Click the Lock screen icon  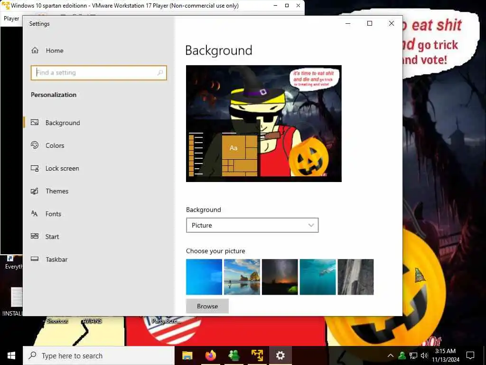(35, 168)
